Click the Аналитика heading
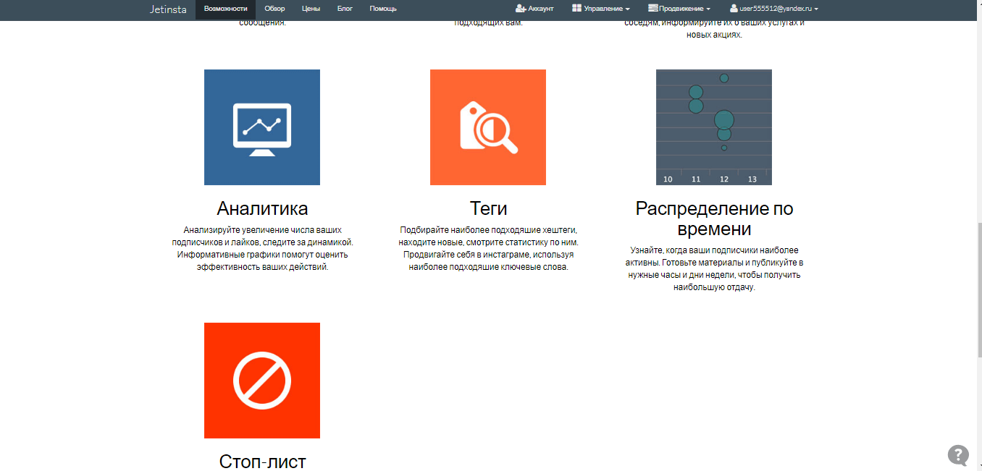Image resolution: width=982 pixels, height=471 pixels. click(x=262, y=208)
